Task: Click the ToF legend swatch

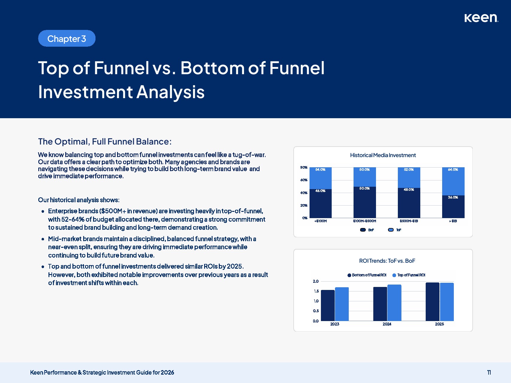Action: pyautogui.click(x=391, y=230)
